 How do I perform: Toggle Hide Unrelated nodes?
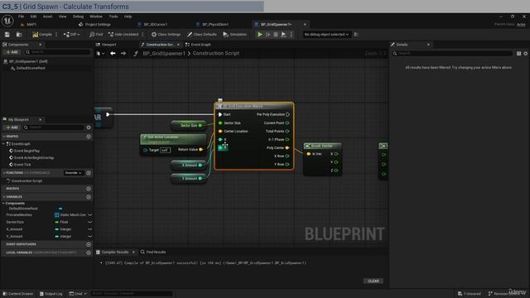tap(123, 35)
